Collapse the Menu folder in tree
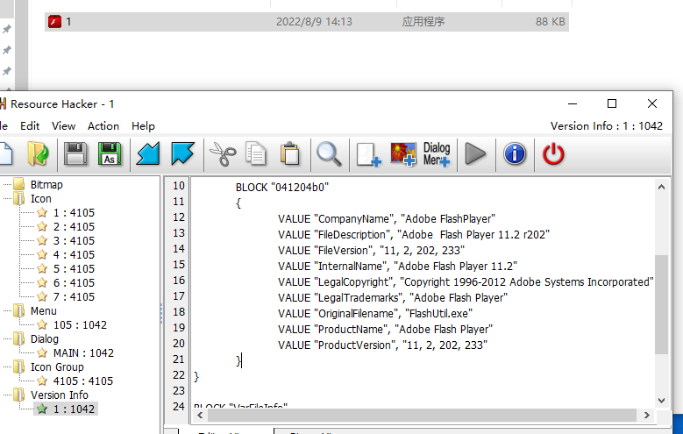Viewport: 683px width, 434px height. point(18,311)
